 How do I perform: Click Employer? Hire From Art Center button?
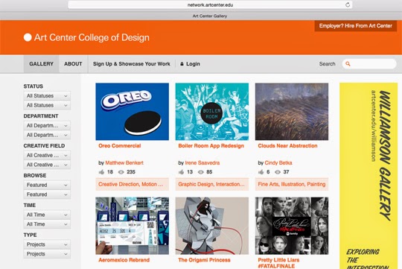(356, 26)
